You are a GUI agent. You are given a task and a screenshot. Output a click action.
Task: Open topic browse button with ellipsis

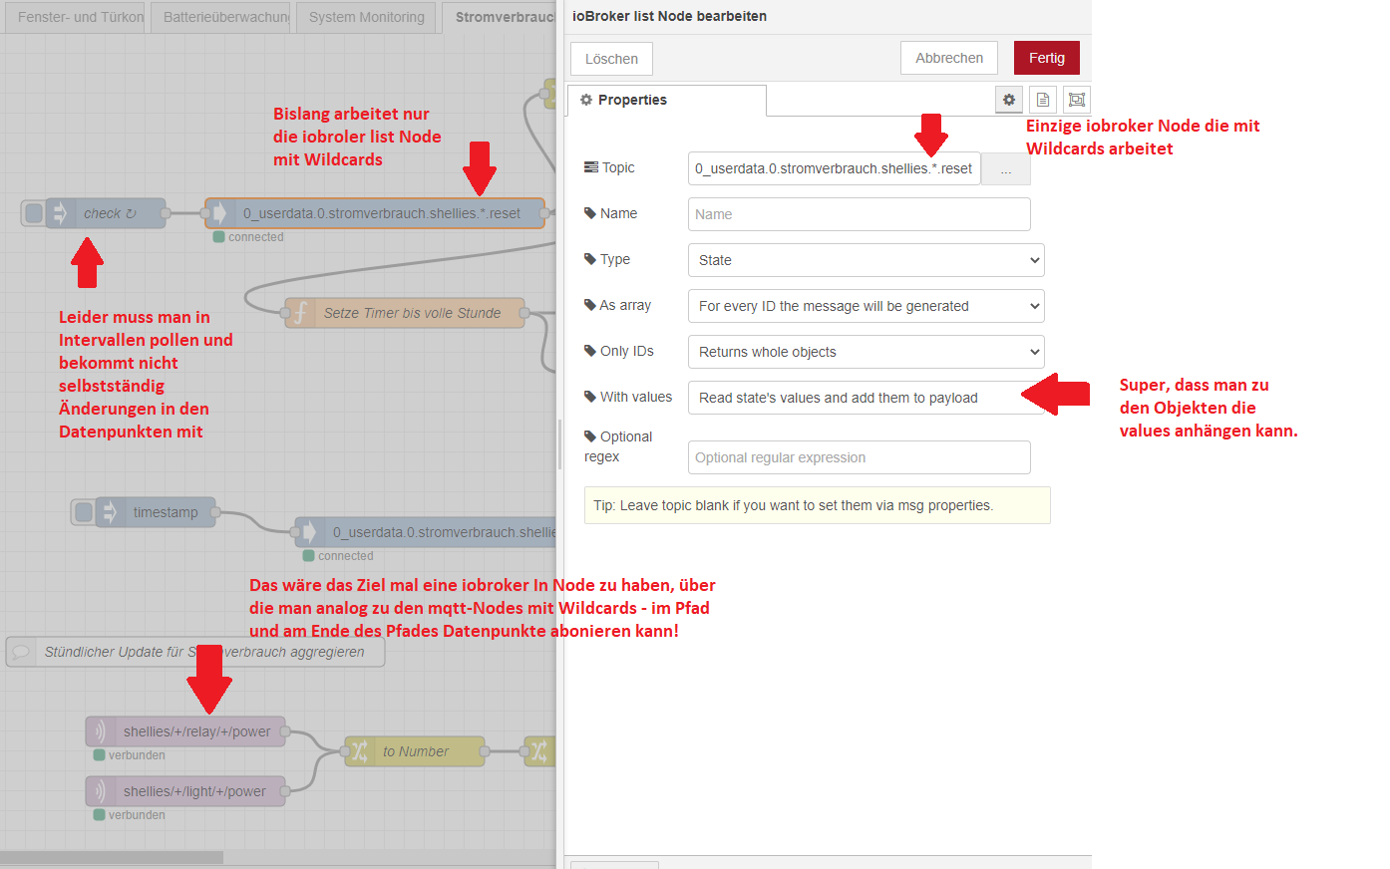pos(1006,168)
